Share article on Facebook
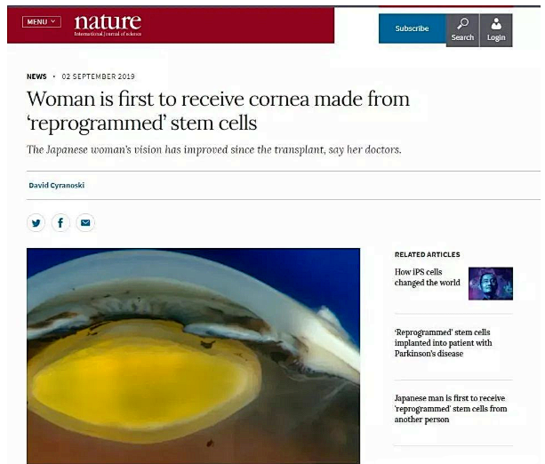Screen dimensions: 545x464 tap(60, 223)
